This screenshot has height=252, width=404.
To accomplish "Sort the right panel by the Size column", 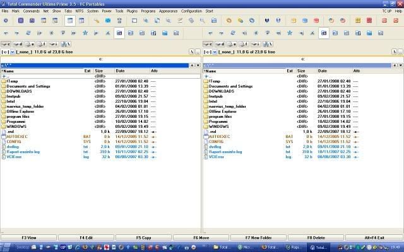I will tap(306, 71).
